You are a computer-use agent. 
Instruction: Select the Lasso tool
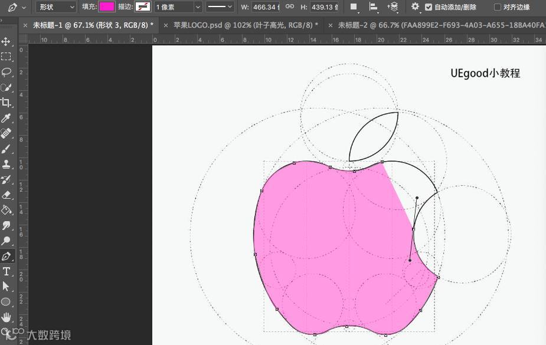6,72
